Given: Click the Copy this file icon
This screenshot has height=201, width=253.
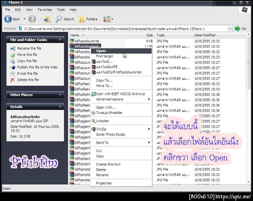Looking at the screenshot, I should (13, 61).
